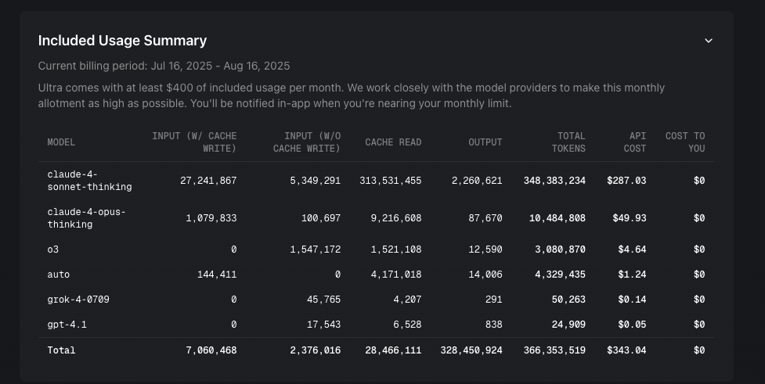
Task: Click the INPUT (W/O CACHE WRITE) header
Action: 306,142
